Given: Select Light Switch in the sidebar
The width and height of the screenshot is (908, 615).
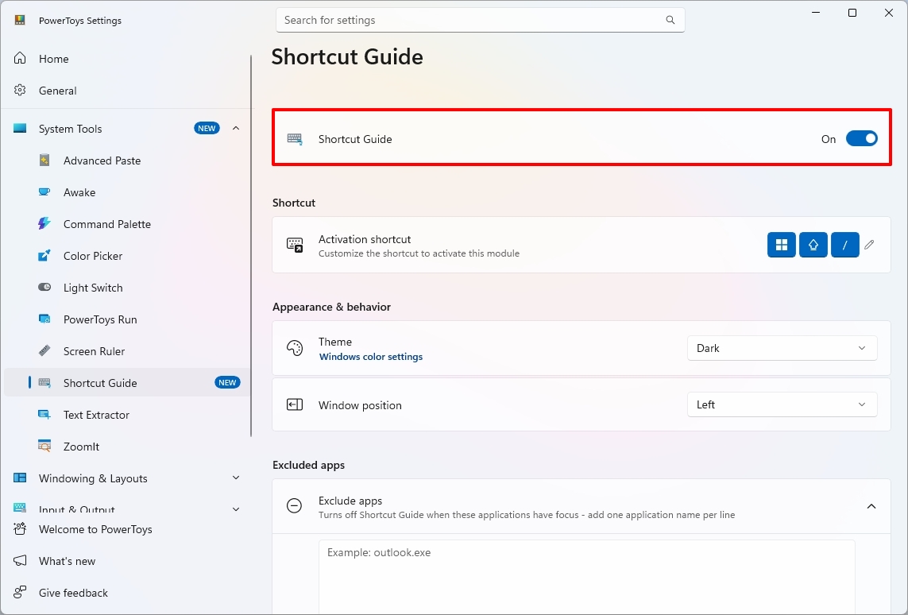Looking at the screenshot, I should point(93,288).
